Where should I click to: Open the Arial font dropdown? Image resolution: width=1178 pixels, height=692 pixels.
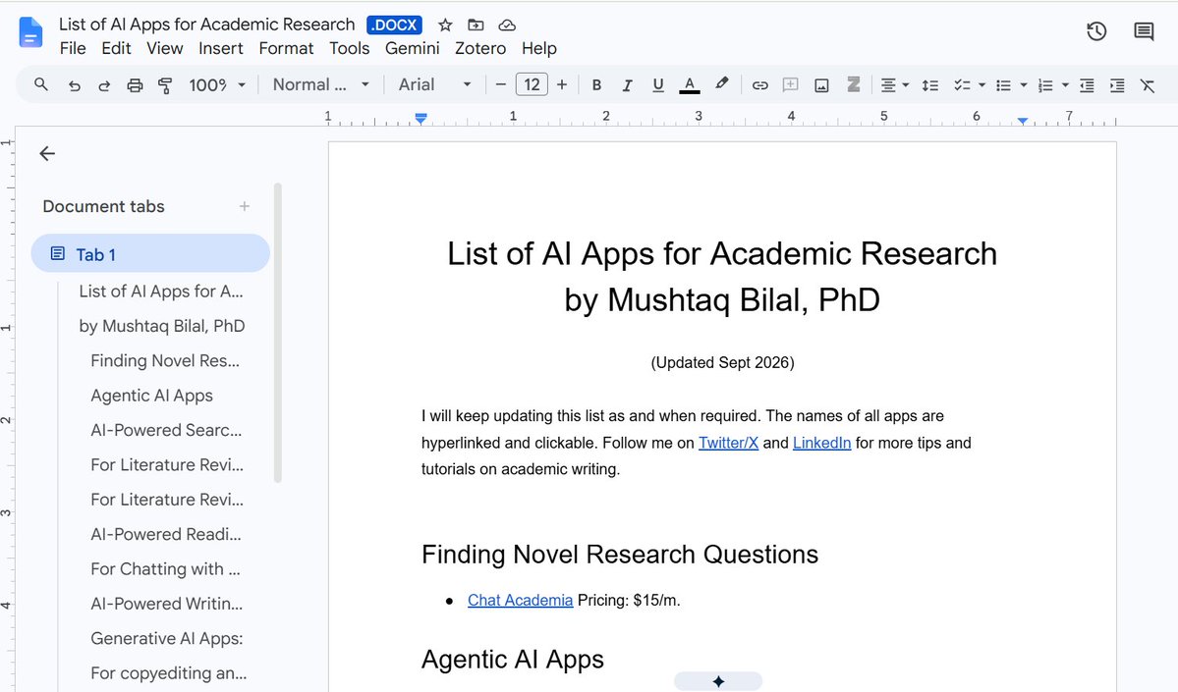pyautogui.click(x=434, y=84)
